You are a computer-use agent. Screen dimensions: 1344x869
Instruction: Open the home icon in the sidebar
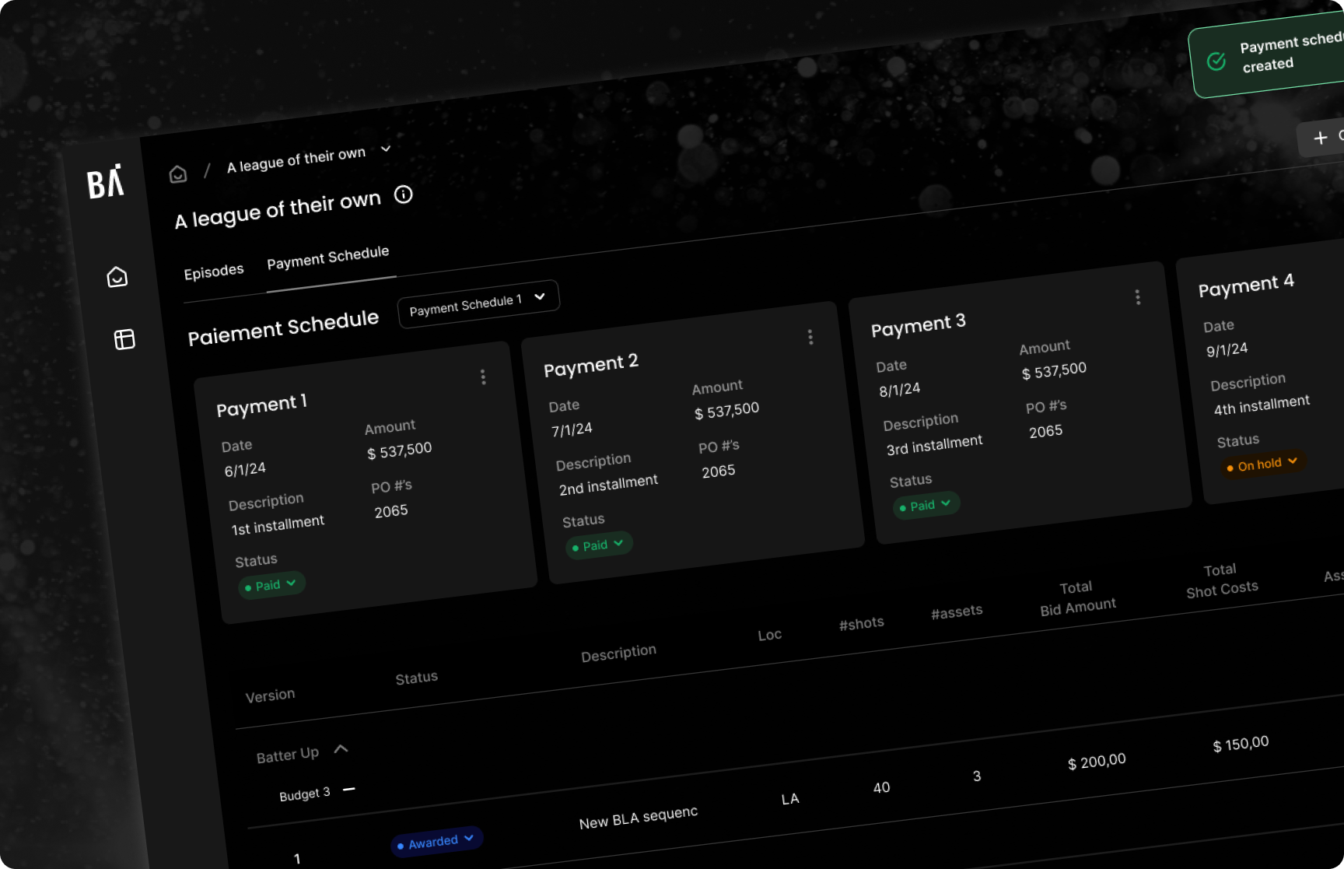[117, 277]
